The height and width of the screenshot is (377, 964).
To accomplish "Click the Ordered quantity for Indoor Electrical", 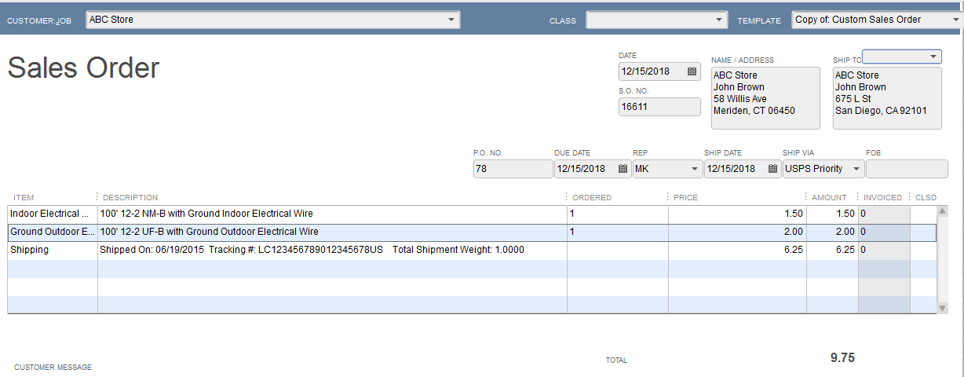I will 616,214.
